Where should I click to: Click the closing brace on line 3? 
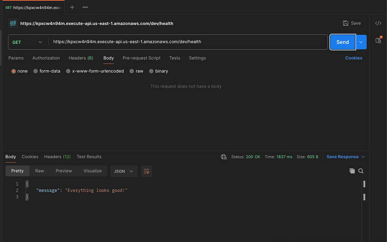click(x=27, y=197)
